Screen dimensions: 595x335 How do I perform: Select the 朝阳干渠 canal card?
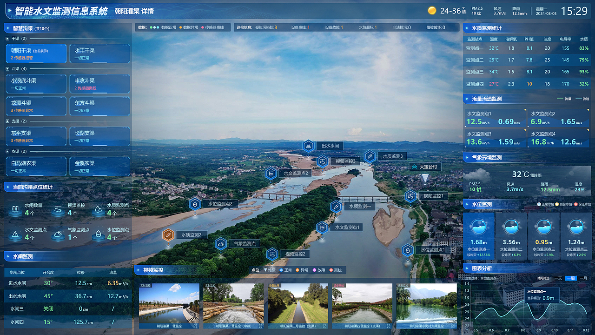tap(36, 54)
